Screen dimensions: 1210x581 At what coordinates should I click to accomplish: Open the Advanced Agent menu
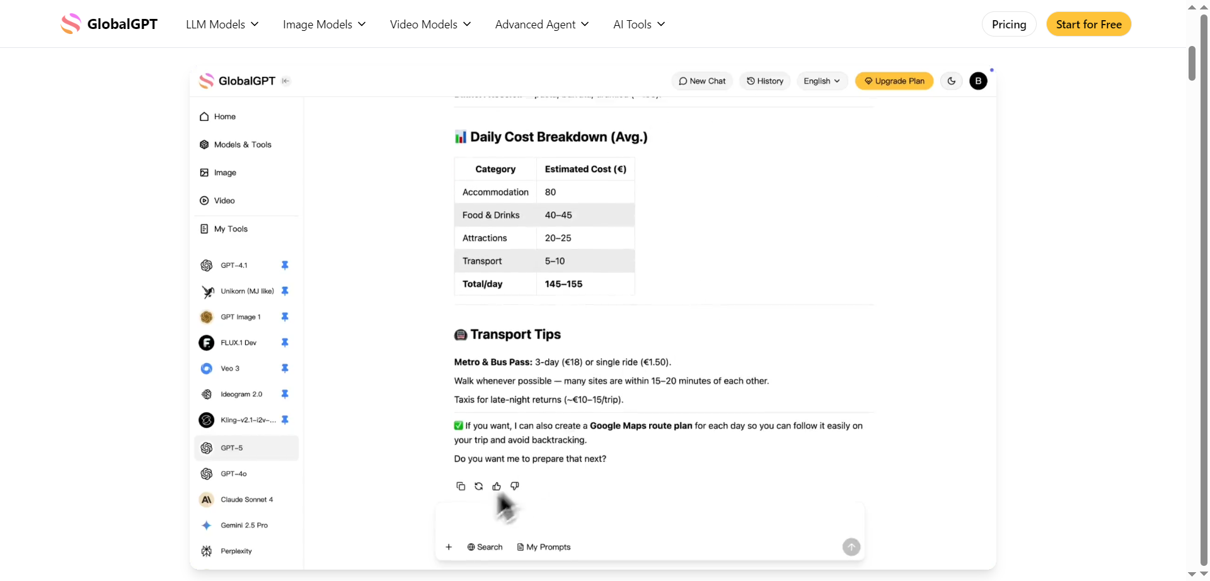(x=541, y=24)
